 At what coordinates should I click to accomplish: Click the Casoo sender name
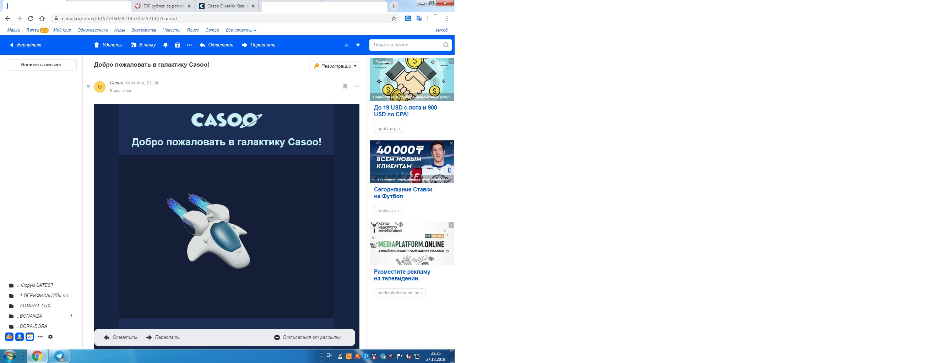116,83
